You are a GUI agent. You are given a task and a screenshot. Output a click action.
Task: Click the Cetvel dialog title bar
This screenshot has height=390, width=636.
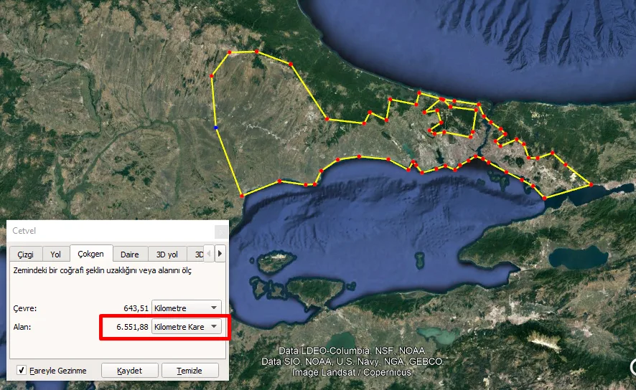(x=111, y=231)
